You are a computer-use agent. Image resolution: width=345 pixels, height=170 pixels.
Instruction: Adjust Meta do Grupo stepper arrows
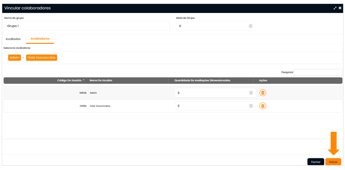pyautogui.click(x=251, y=26)
